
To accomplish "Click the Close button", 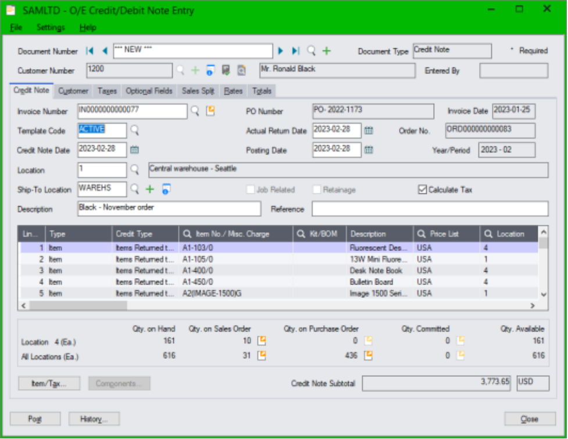I will pyautogui.click(x=530, y=419).
